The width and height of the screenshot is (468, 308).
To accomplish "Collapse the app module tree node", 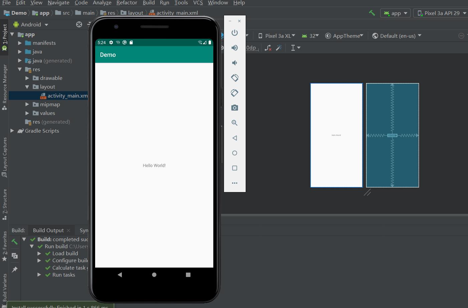I will (x=12, y=34).
